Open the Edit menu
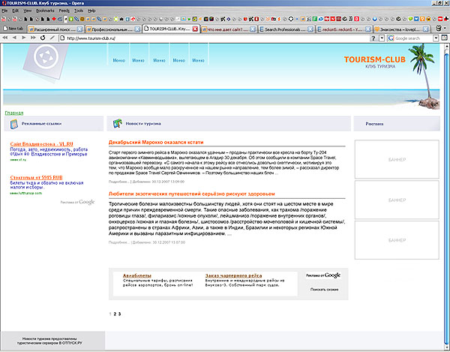Viewport: 450px width, 352px height. (x=15, y=11)
